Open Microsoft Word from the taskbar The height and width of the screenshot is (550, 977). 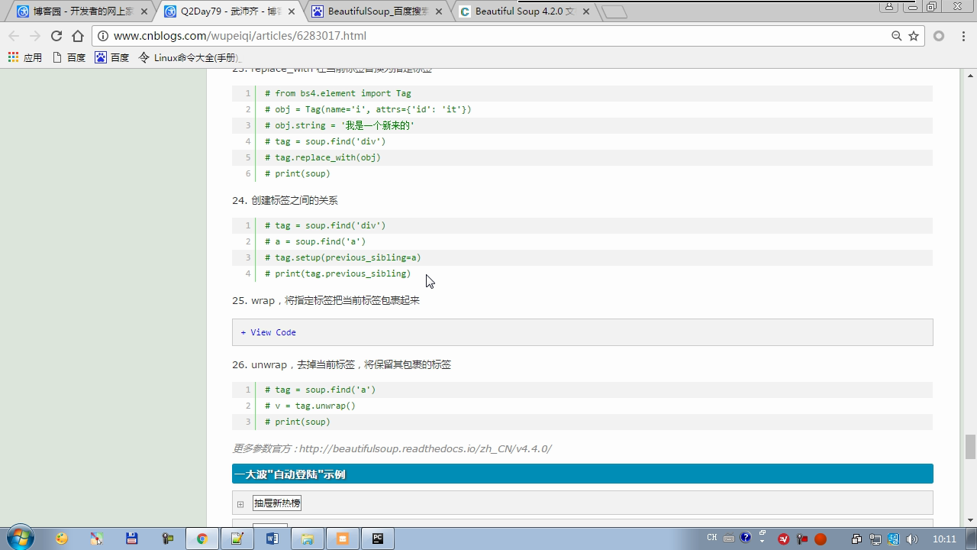(272, 539)
